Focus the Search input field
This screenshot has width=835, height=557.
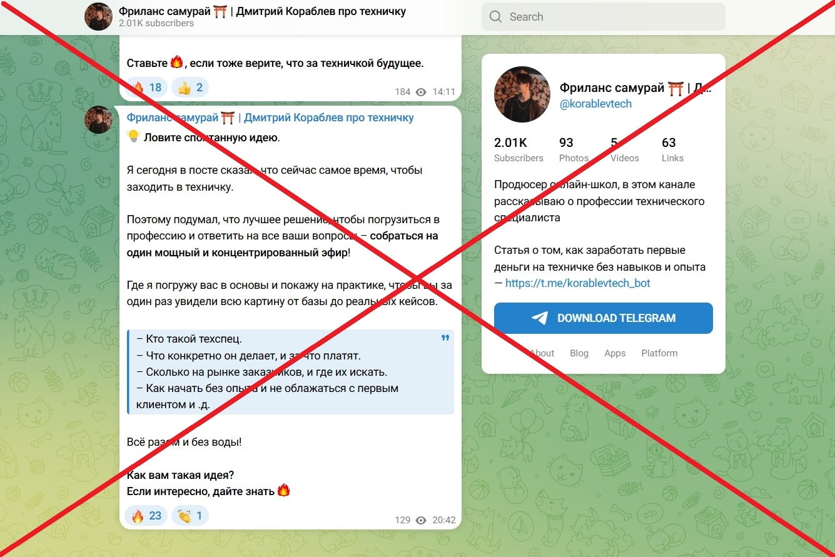coord(604,17)
